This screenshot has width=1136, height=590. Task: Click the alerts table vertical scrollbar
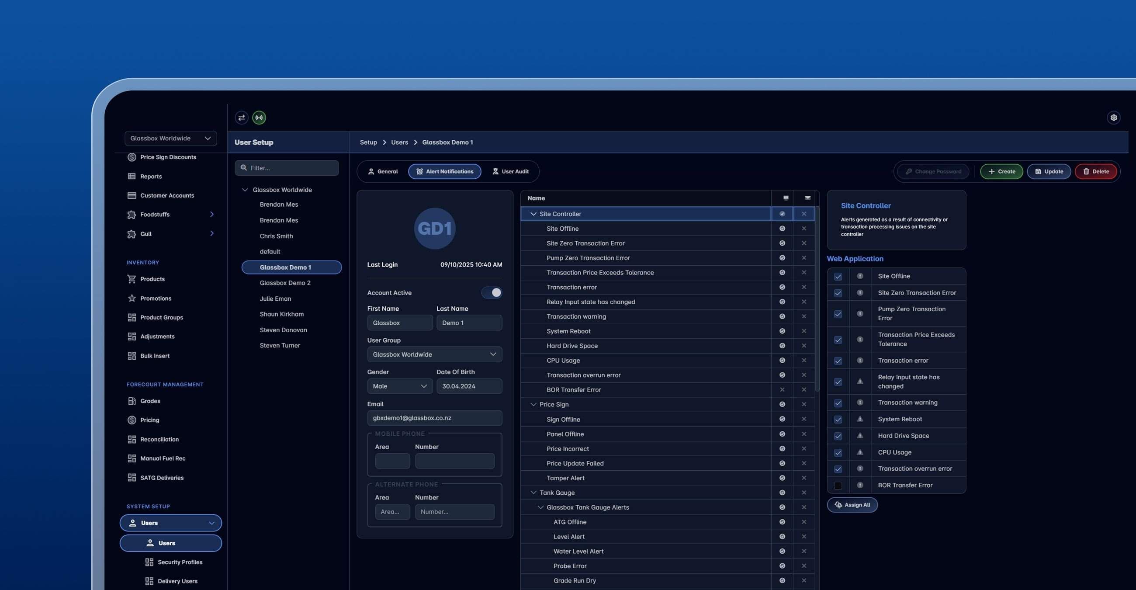[817, 300]
